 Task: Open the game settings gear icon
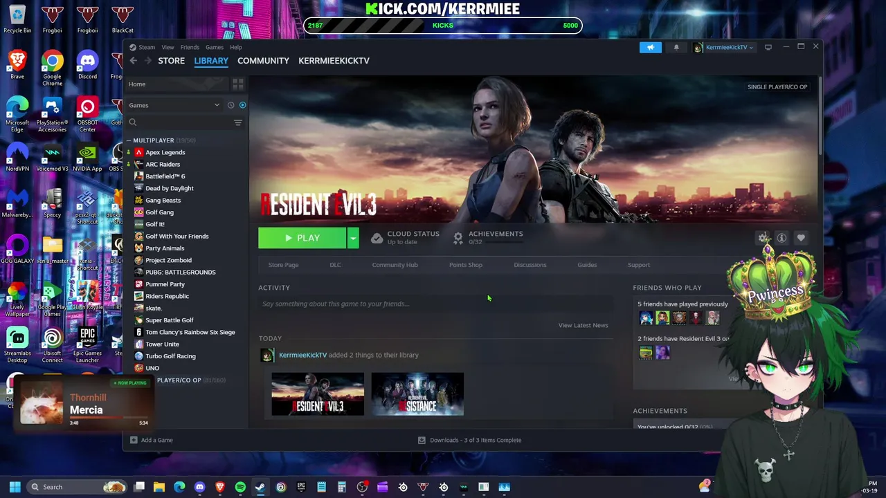click(763, 238)
